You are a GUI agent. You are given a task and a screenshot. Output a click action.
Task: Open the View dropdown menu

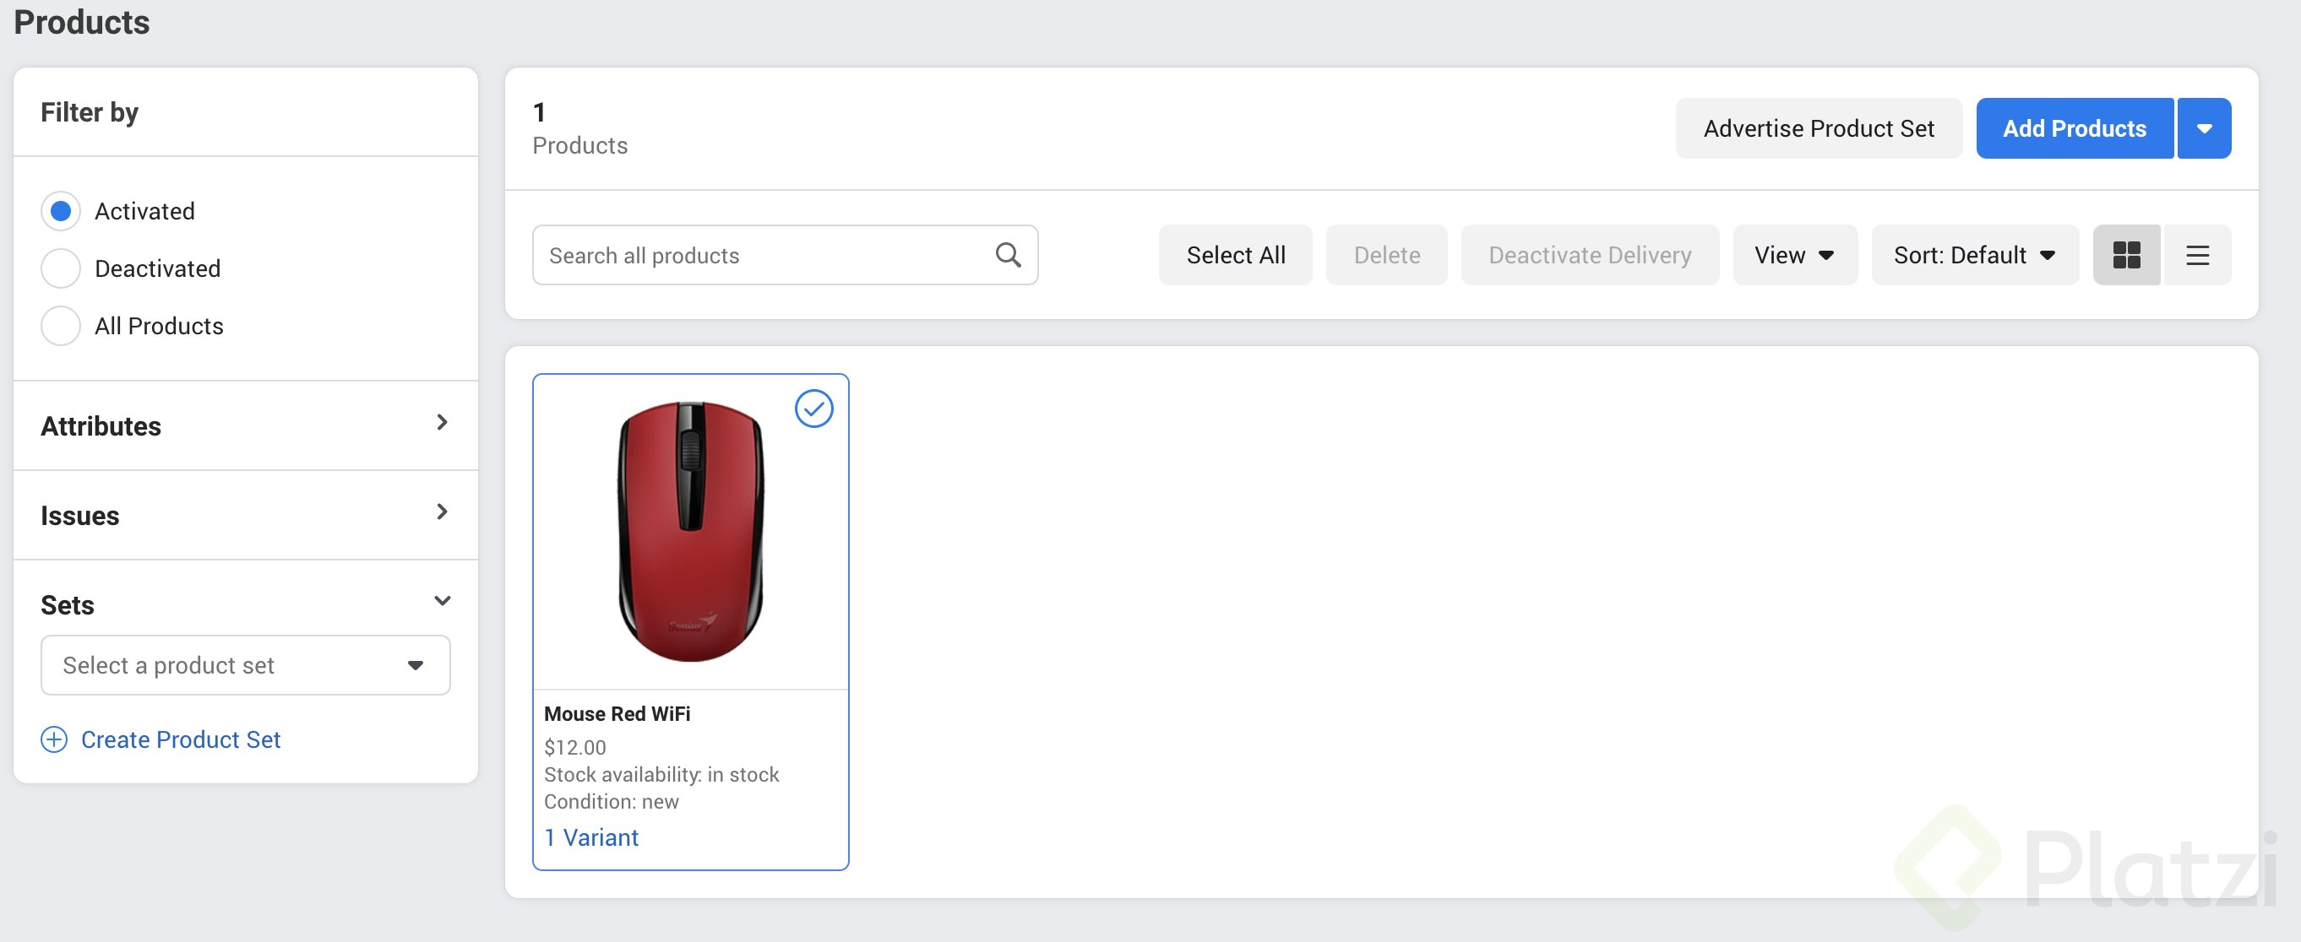point(1794,256)
